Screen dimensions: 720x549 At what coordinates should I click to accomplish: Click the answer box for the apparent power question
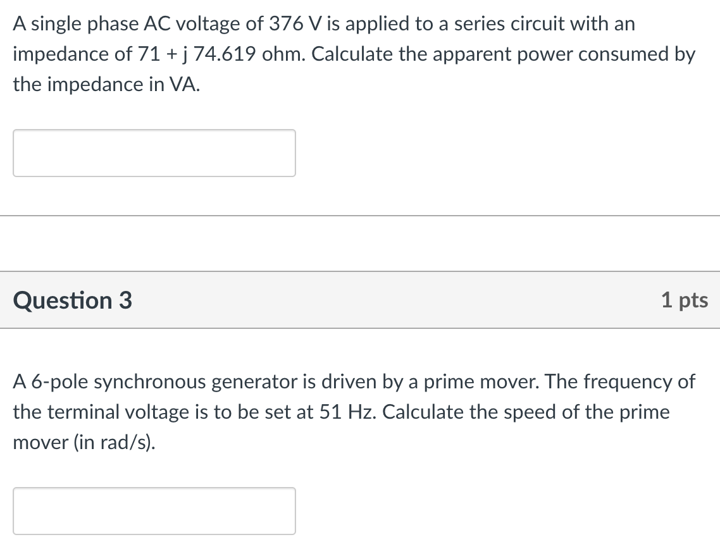point(154,152)
